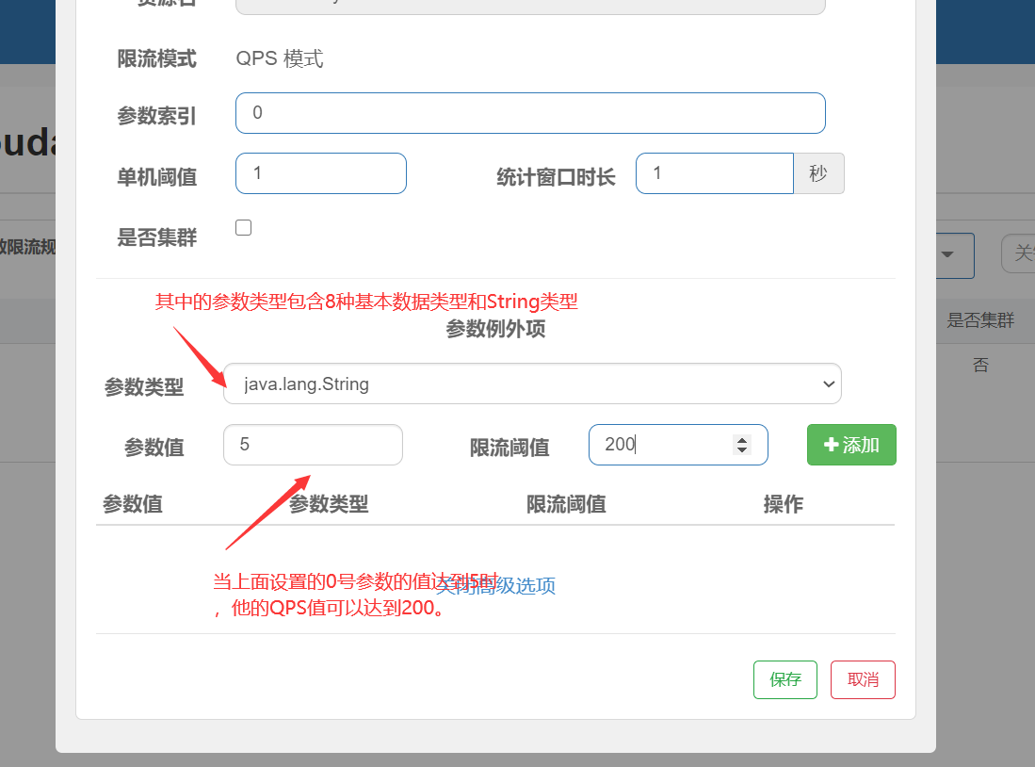The height and width of the screenshot is (767, 1035).
Task: Tick the 是否集群 checkbox
Action: tap(244, 228)
